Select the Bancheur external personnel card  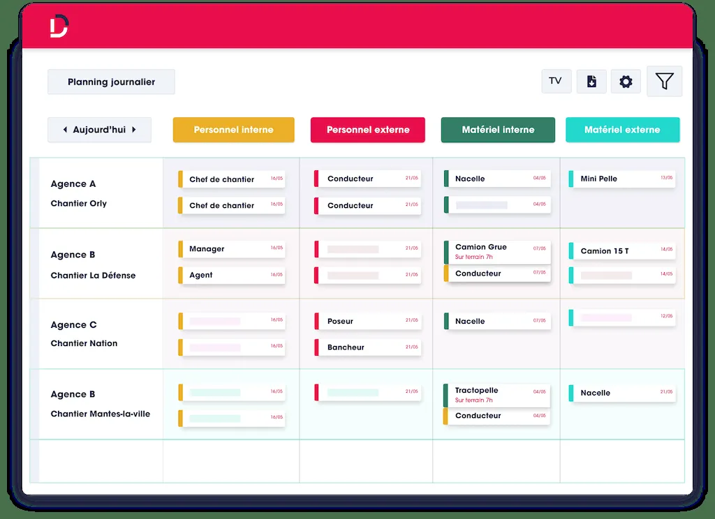click(368, 347)
